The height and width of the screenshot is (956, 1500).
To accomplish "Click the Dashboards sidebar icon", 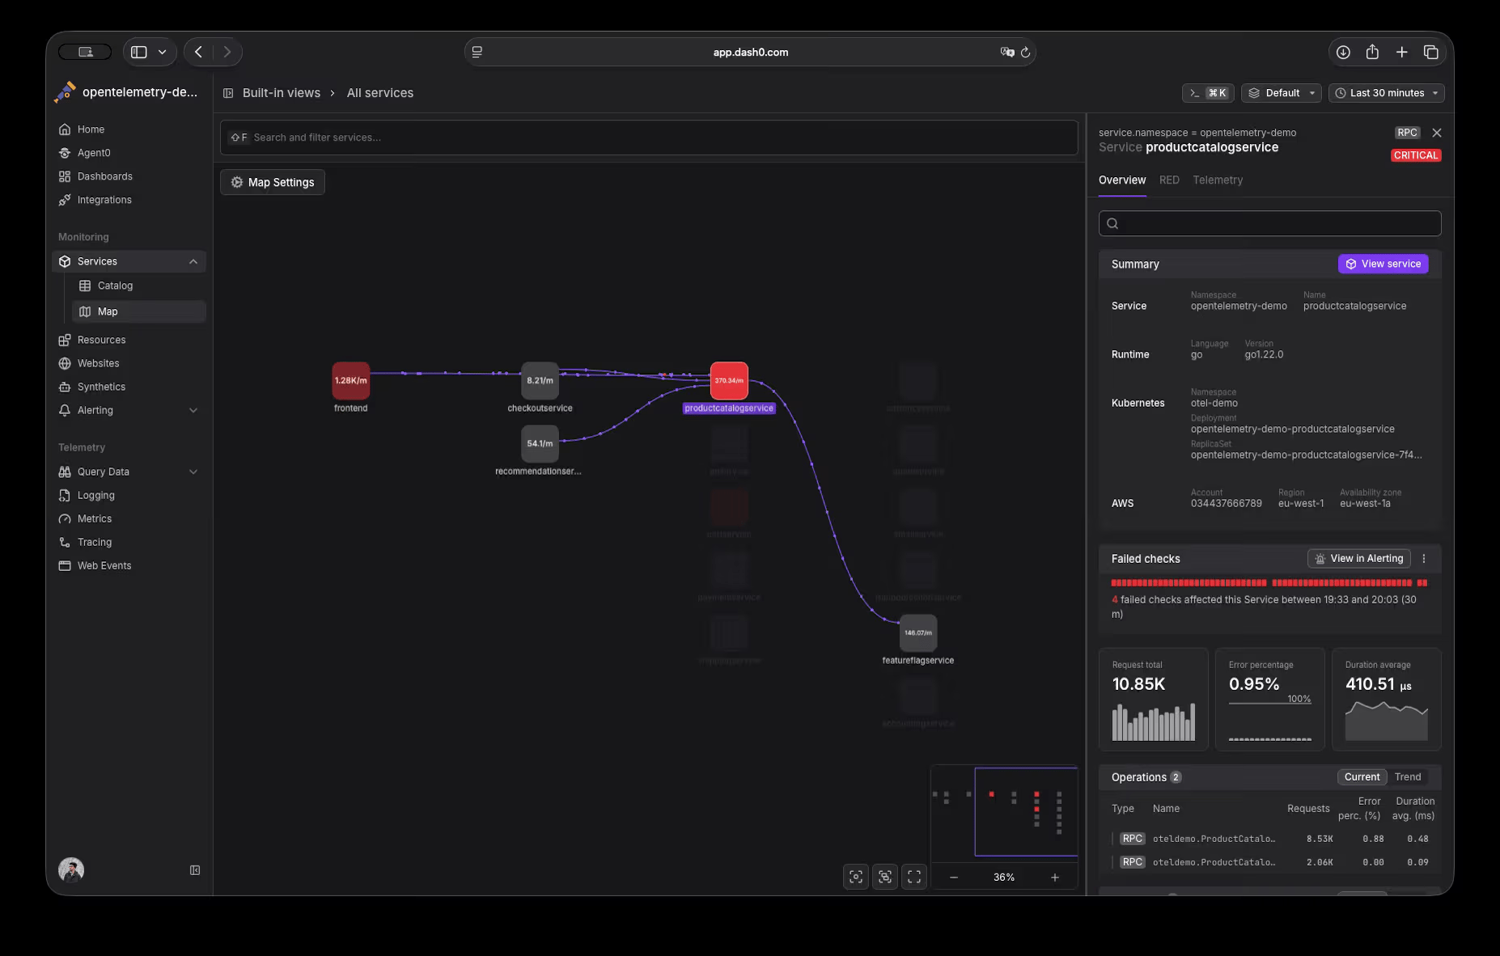I will point(65,176).
